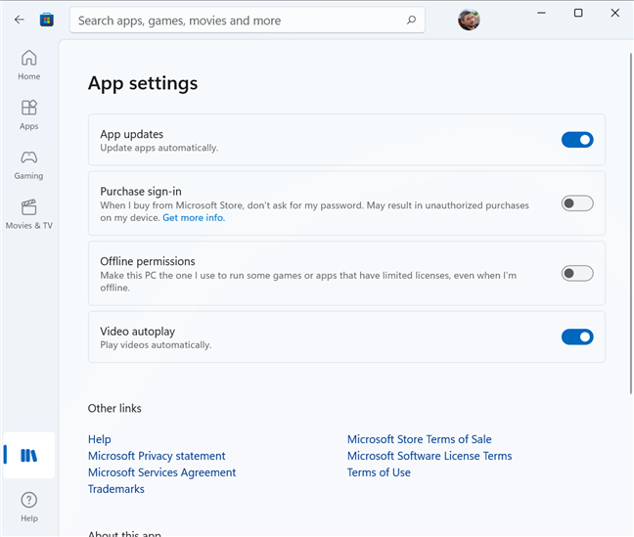Open the Get more info link
The height and width of the screenshot is (537, 634).
click(194, 218)
